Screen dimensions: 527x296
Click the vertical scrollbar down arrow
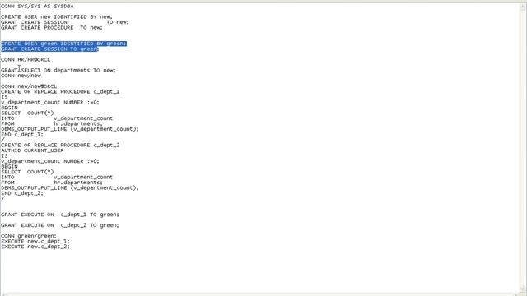pyautogui.click(x=524, y=289)
